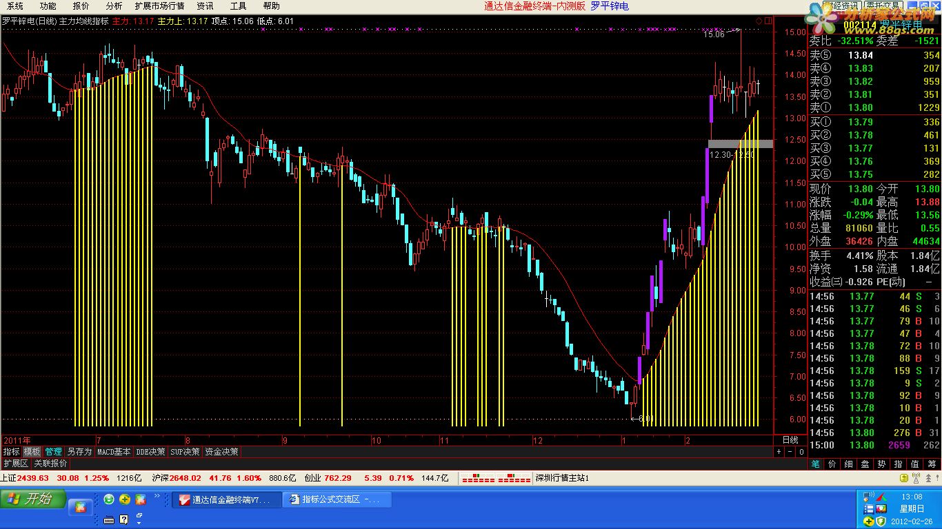The width and height of the screenshot is (942, 529).
Task: Select the 价 tab in the quote panel
Action: [x=832, y=464]
